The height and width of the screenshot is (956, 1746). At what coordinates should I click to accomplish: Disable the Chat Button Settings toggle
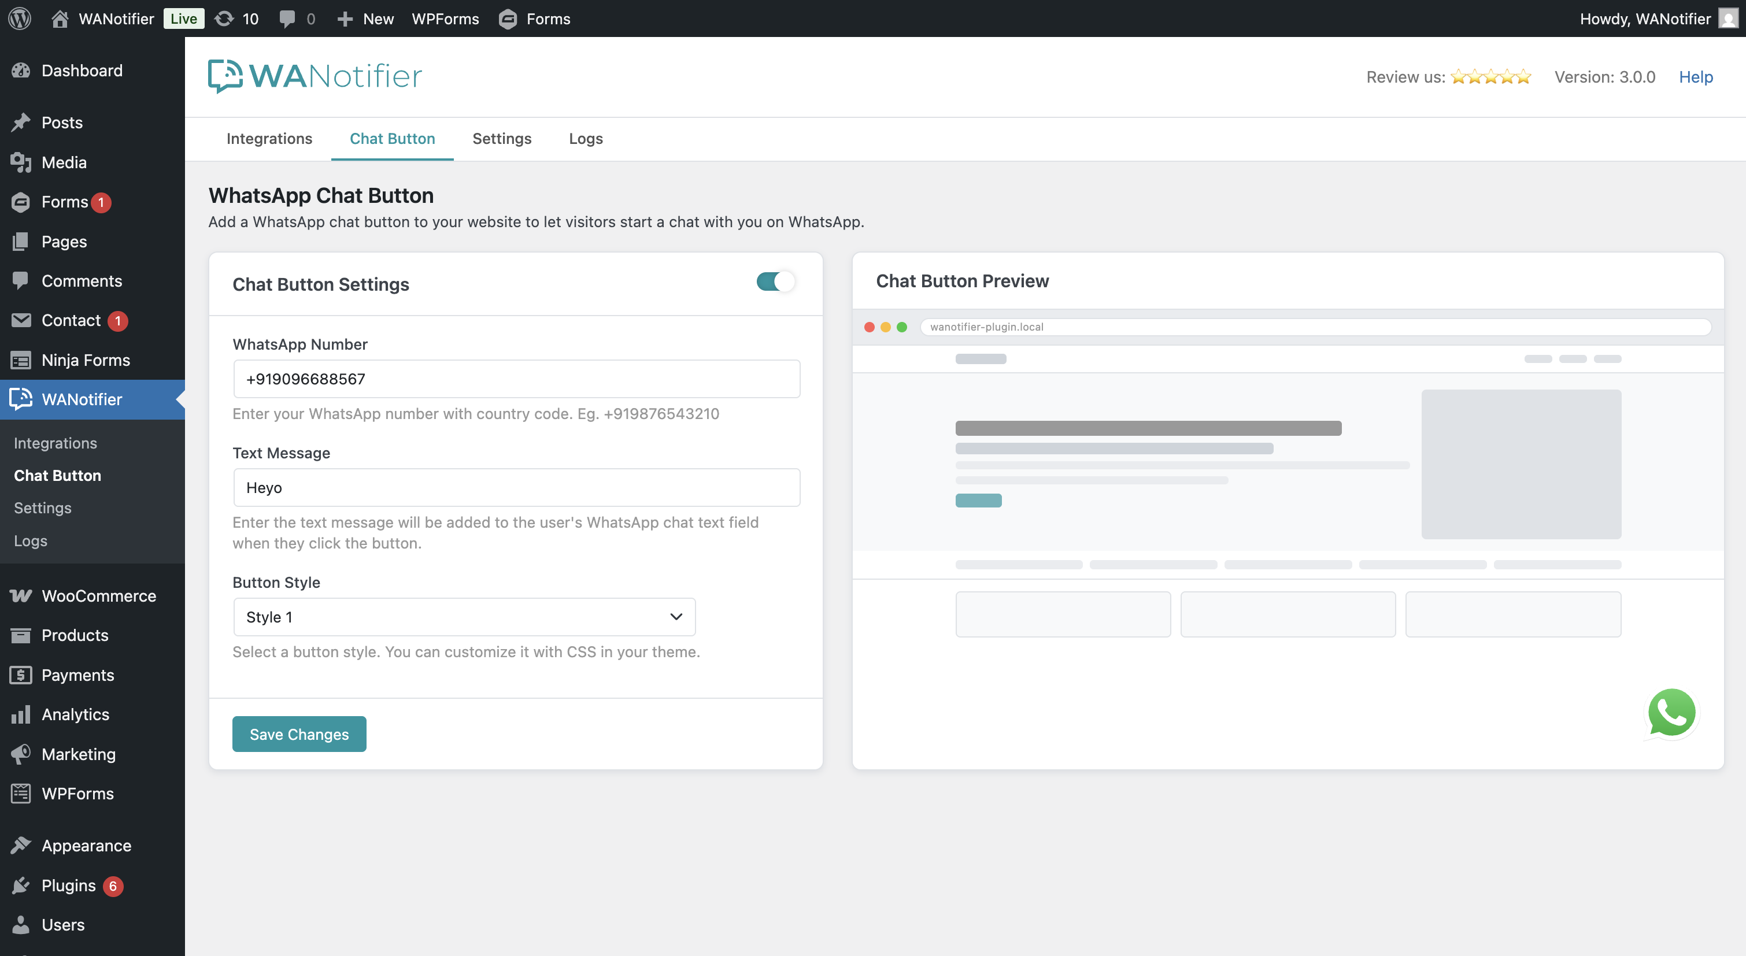pyautogui.click(x=775, y=281)
